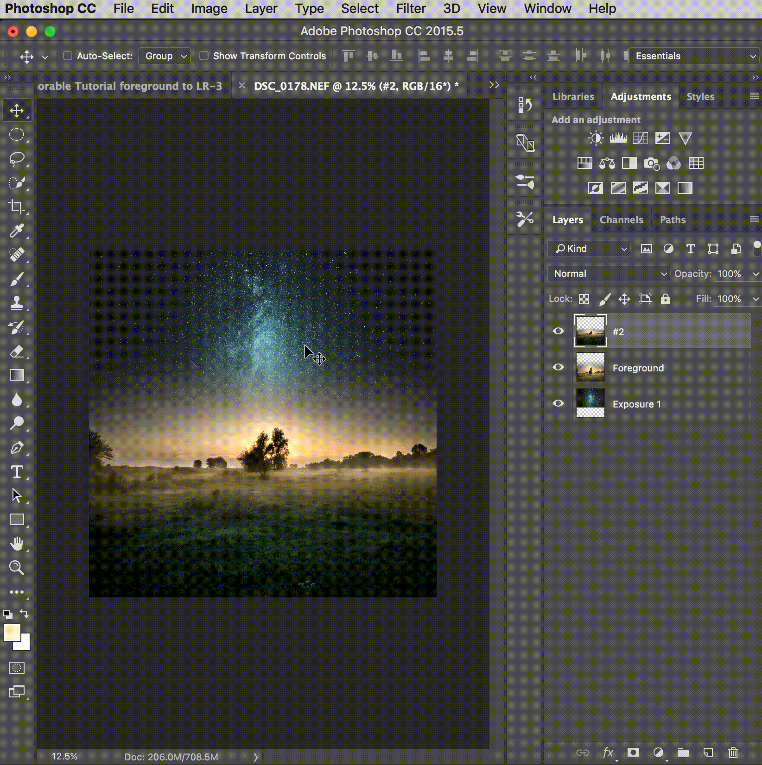Enable Show Transform Controls checkbox
Viewport: 762px width, 765px height.
click(204, 56)
